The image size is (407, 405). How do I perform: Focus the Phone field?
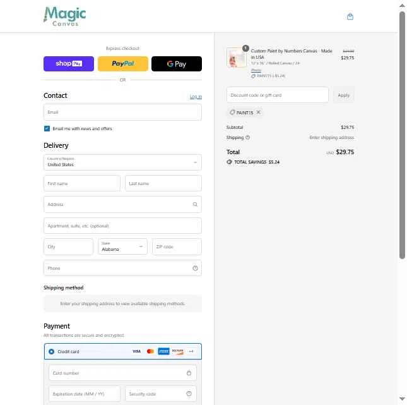tap(122, 268)
